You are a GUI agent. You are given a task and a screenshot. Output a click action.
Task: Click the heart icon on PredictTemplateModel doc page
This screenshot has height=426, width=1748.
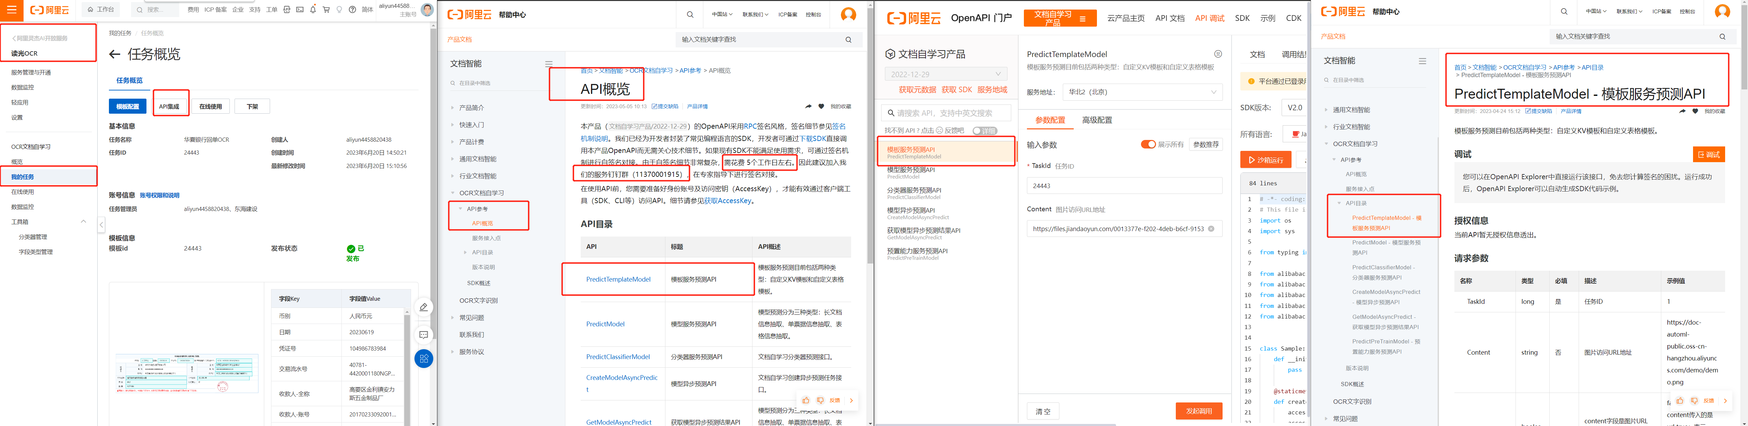[1695, 111]
